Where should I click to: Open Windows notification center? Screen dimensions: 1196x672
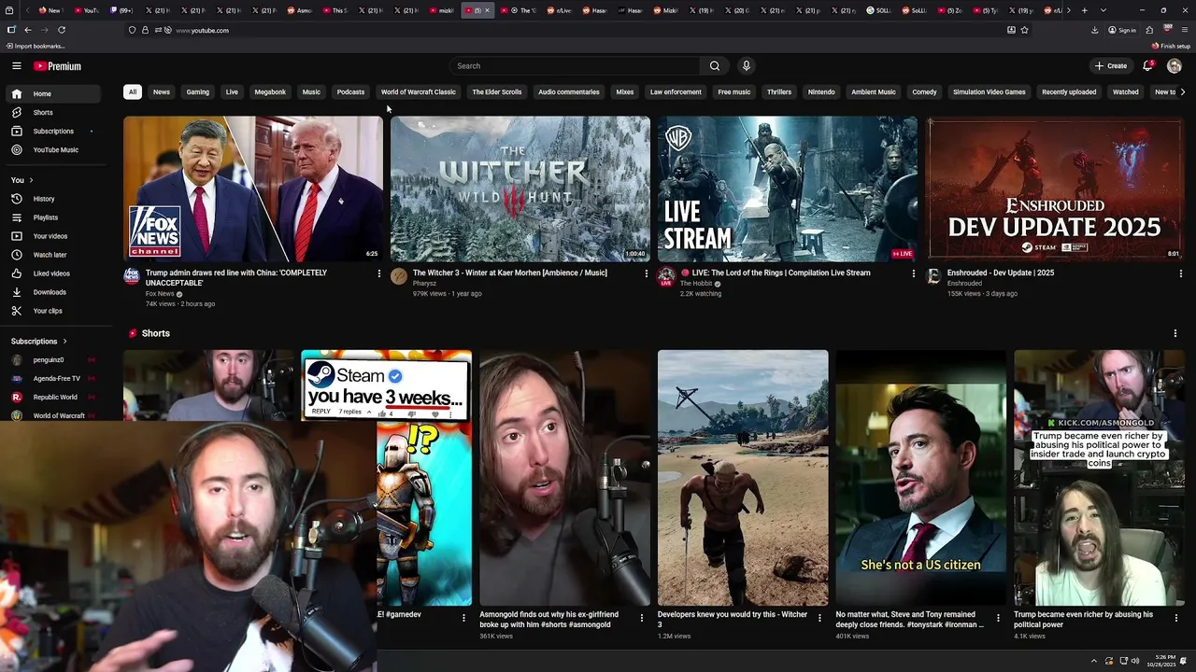pyautogui.click(x=1184, y=661)
